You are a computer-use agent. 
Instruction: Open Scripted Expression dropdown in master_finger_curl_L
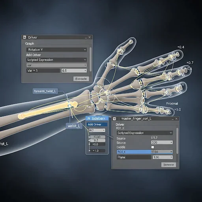(x=145, y=133)
